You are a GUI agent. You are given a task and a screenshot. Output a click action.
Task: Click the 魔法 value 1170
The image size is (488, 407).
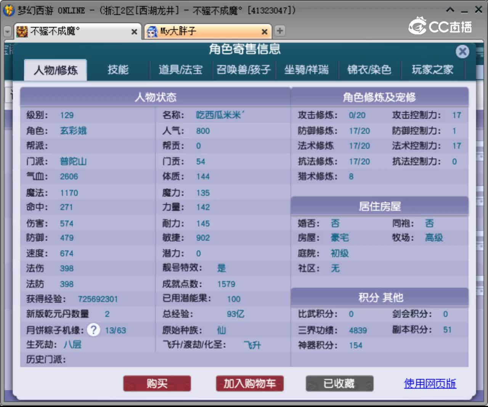(x=69, y=193)
